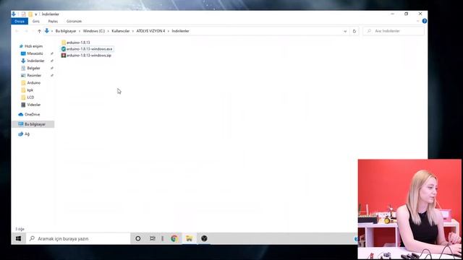
Task: Open the Paylaş ribbon tab
Action: 53,21
